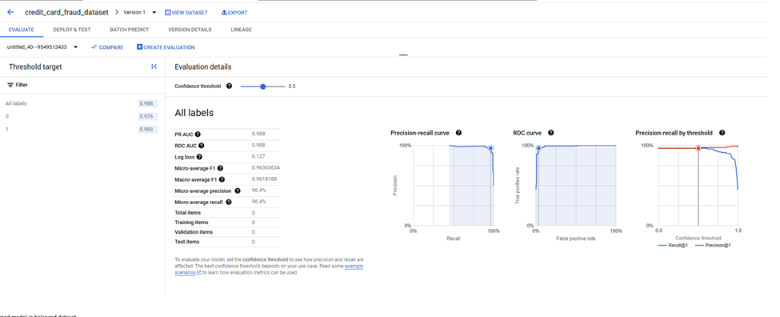The image size is (780, 317).
Task: Open help icon next to PR AUC
Action: click(x=198, y=134)
